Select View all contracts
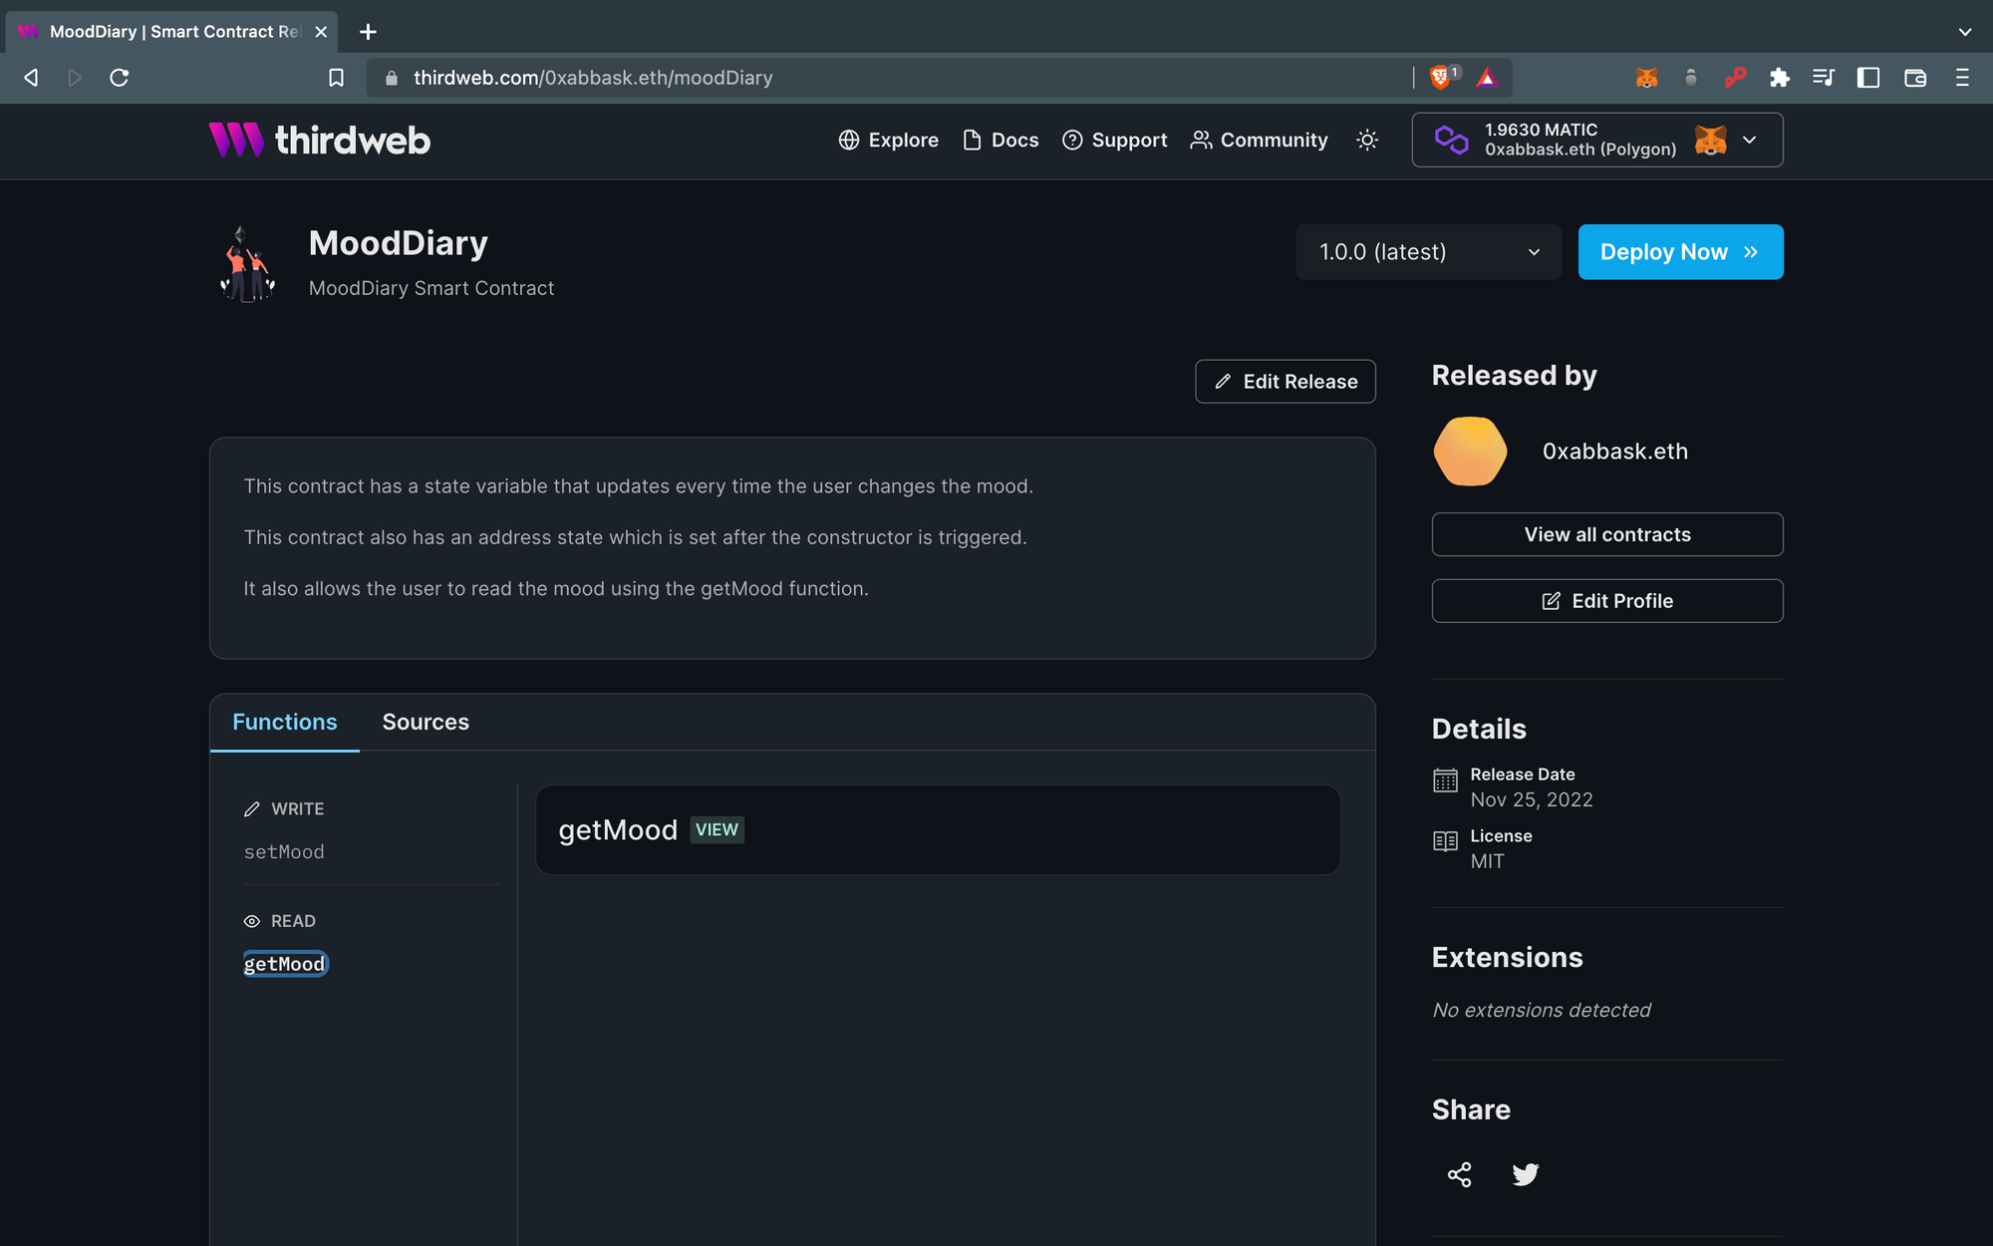Screen dimensions: 1993x1246 click(x=1606, y=534)
